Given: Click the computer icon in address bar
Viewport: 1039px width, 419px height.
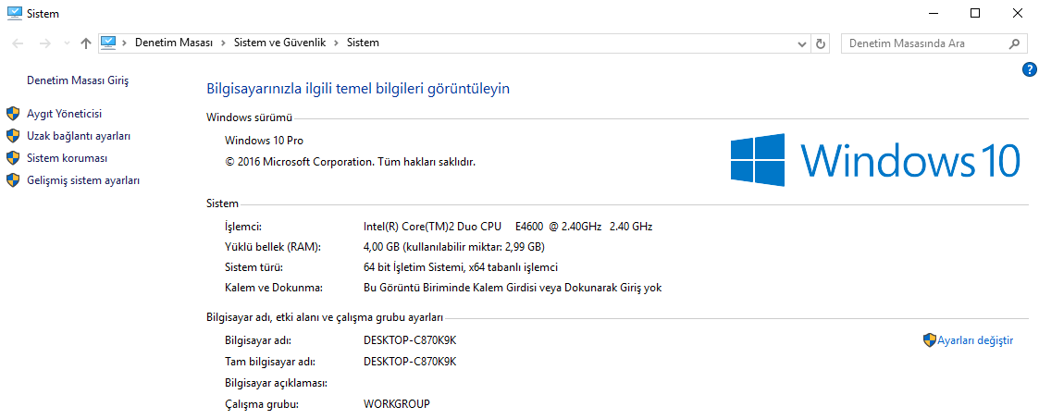Looking at the screenshot, I should pos(108,43).
